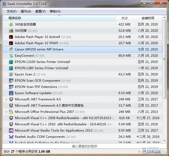Open the 操作(A) menu
Viewport: 169px width, 156px height.
[x=26, y=11]
